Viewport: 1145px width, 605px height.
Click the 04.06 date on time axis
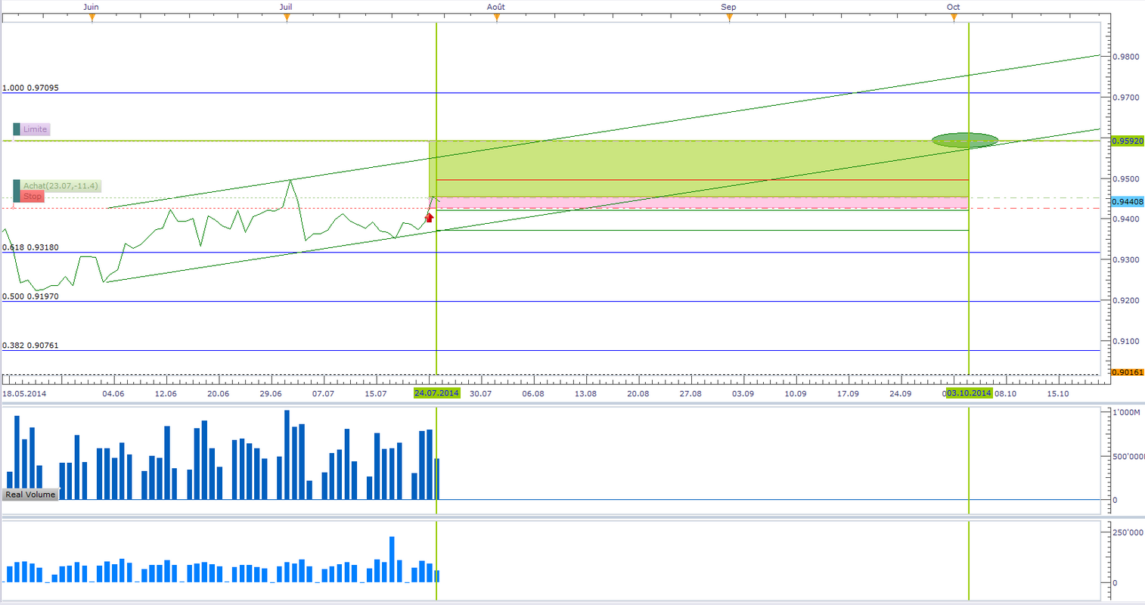pos(113,393)
